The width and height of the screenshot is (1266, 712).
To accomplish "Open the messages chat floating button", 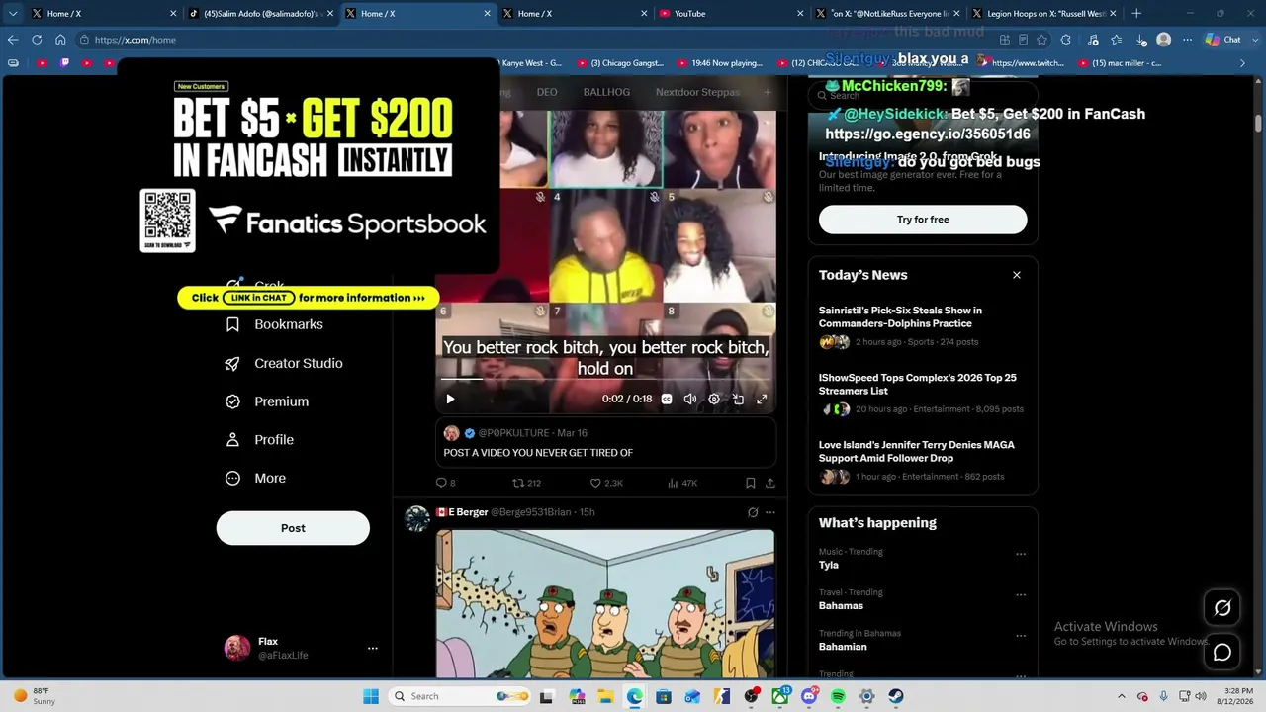I will (x=1222, y=652).
